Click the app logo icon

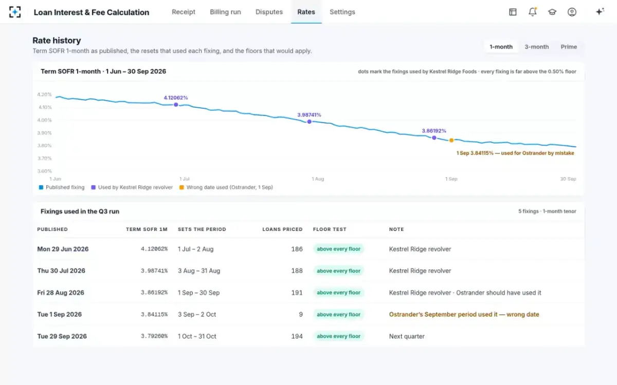tap(15, 12)
